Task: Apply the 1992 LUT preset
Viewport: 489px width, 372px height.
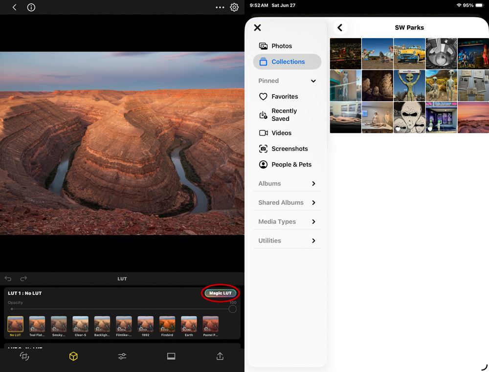Action: point(145,327)
